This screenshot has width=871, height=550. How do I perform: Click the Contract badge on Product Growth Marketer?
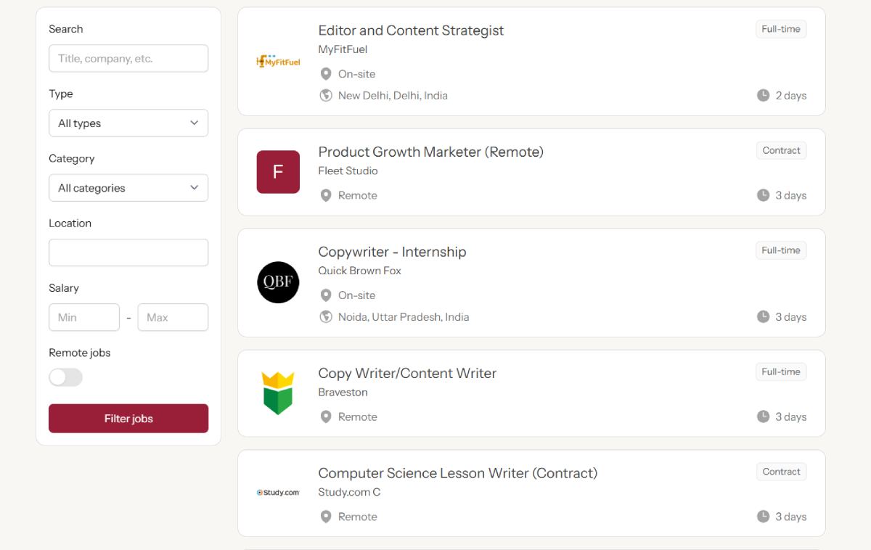click(781, 150)
